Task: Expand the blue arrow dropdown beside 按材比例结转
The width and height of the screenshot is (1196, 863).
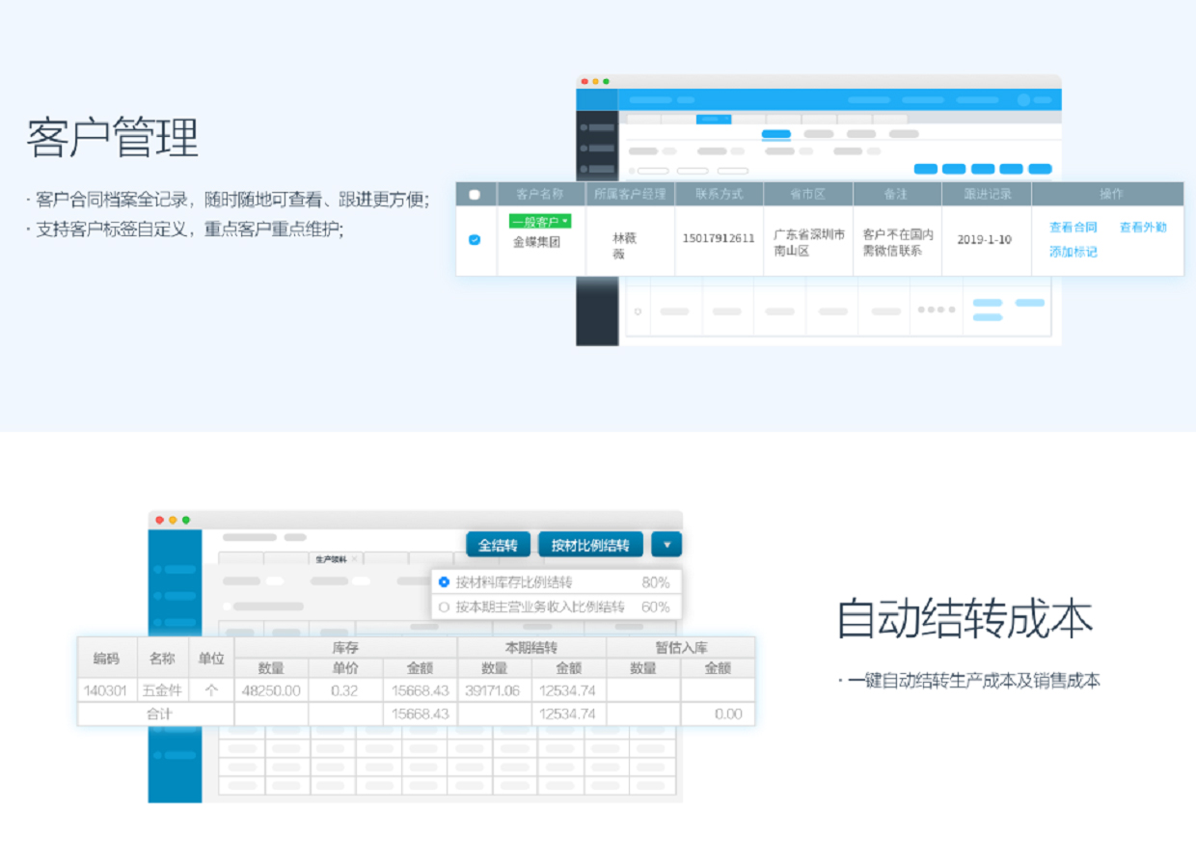Action: pyautogui.click(x=666, y=545)
